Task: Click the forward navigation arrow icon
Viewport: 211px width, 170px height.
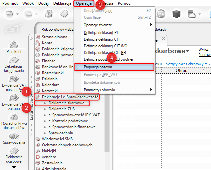Action: (x=29, y=14)
